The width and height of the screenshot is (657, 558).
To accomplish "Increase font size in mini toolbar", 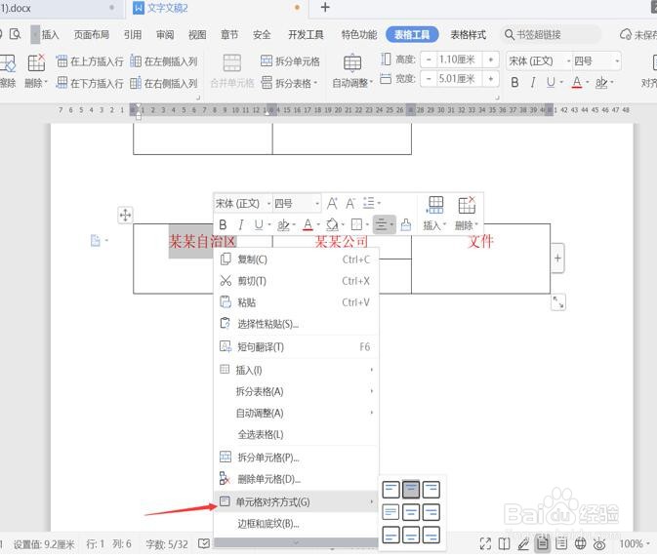I will tap(332, 204).
